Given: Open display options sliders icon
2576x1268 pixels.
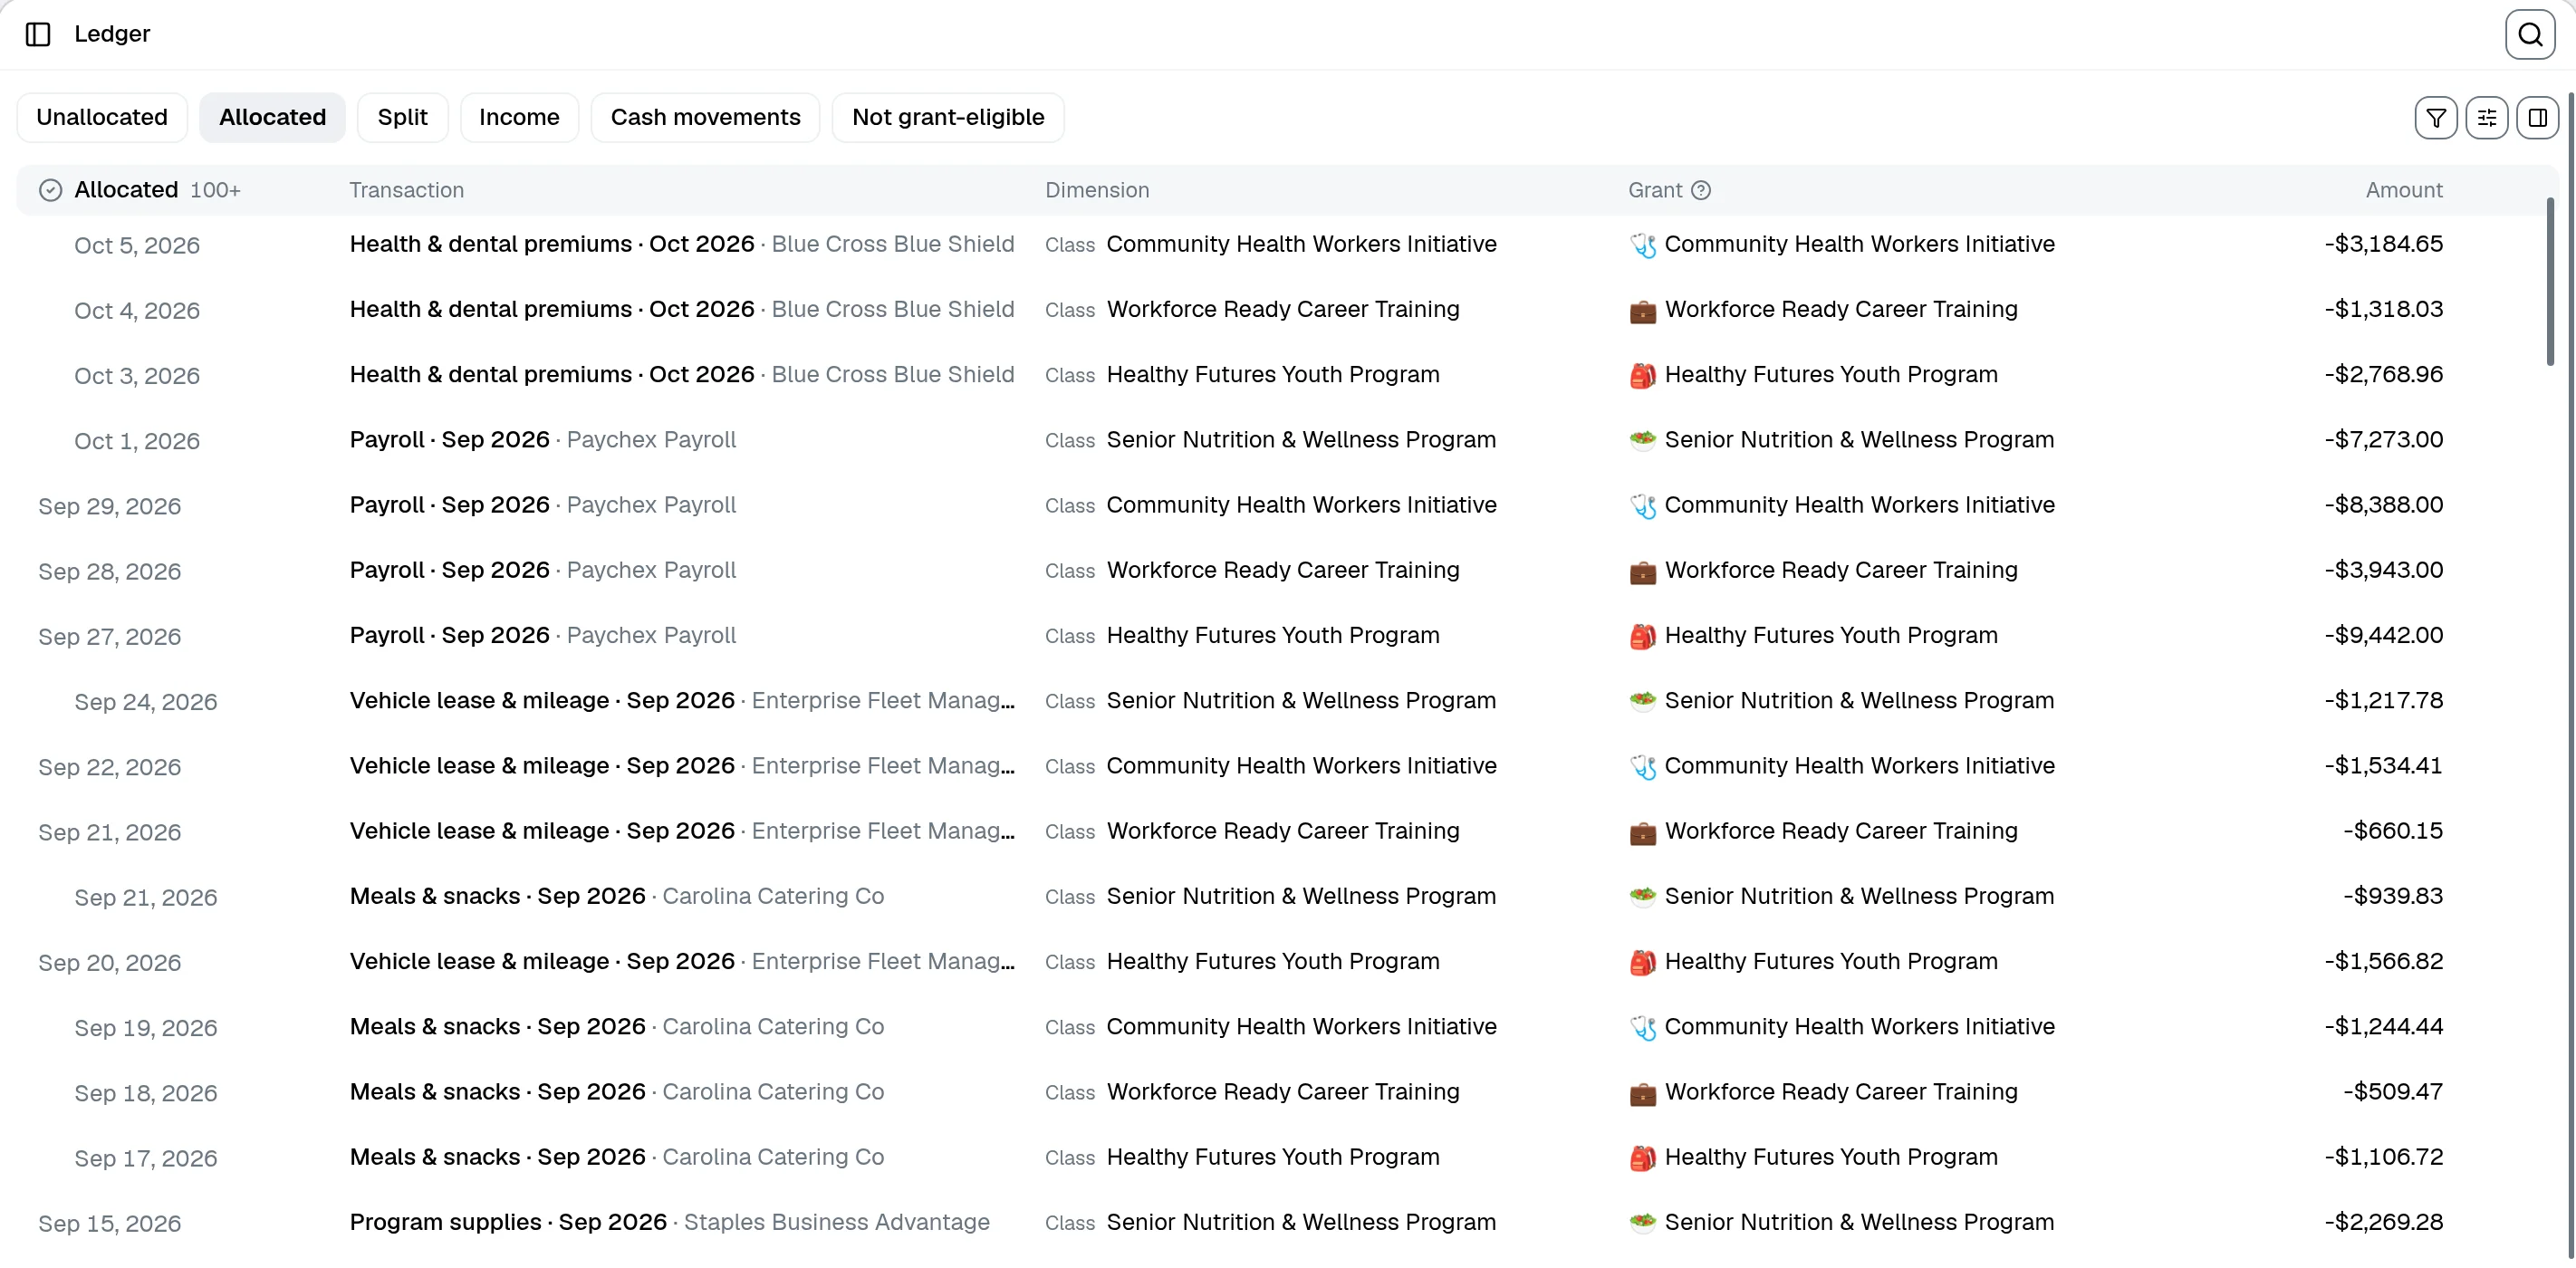Looking at the screenshot, I should coord(2487,118).
